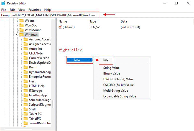Expand the CurrentVersion key arrow
Screen dimensions: 194x131
22,58
